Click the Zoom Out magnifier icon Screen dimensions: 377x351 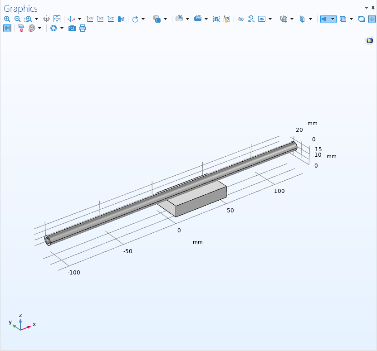(17, 19)
